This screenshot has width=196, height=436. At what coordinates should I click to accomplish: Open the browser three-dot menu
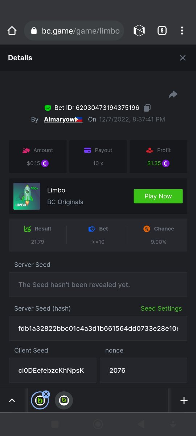[182, 31]
